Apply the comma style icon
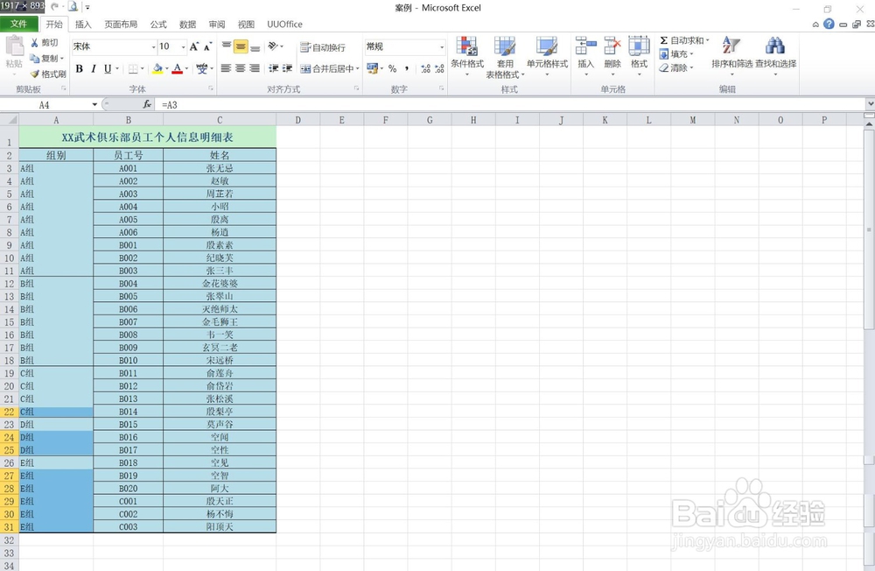The image size is (875, 571). (x=407, y=68)
